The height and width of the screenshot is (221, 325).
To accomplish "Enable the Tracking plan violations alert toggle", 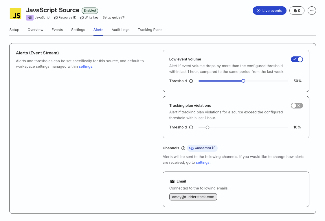I will click(297, 106).
